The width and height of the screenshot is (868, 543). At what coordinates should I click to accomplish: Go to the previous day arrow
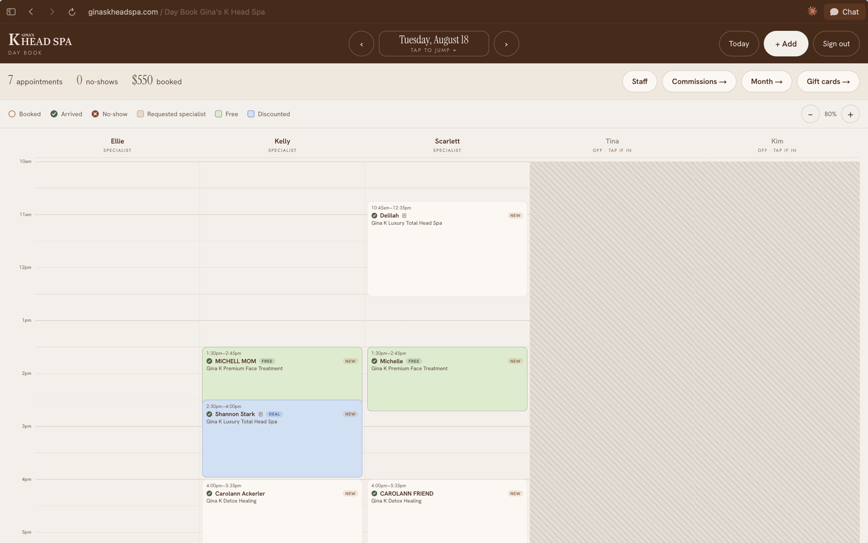[x=361, y=43]
